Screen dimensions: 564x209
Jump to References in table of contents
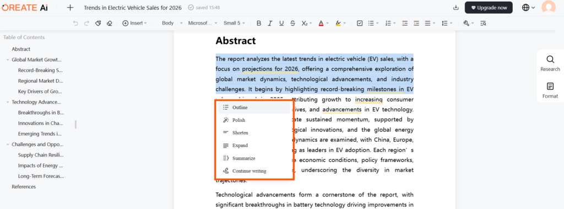pos(24,187)
